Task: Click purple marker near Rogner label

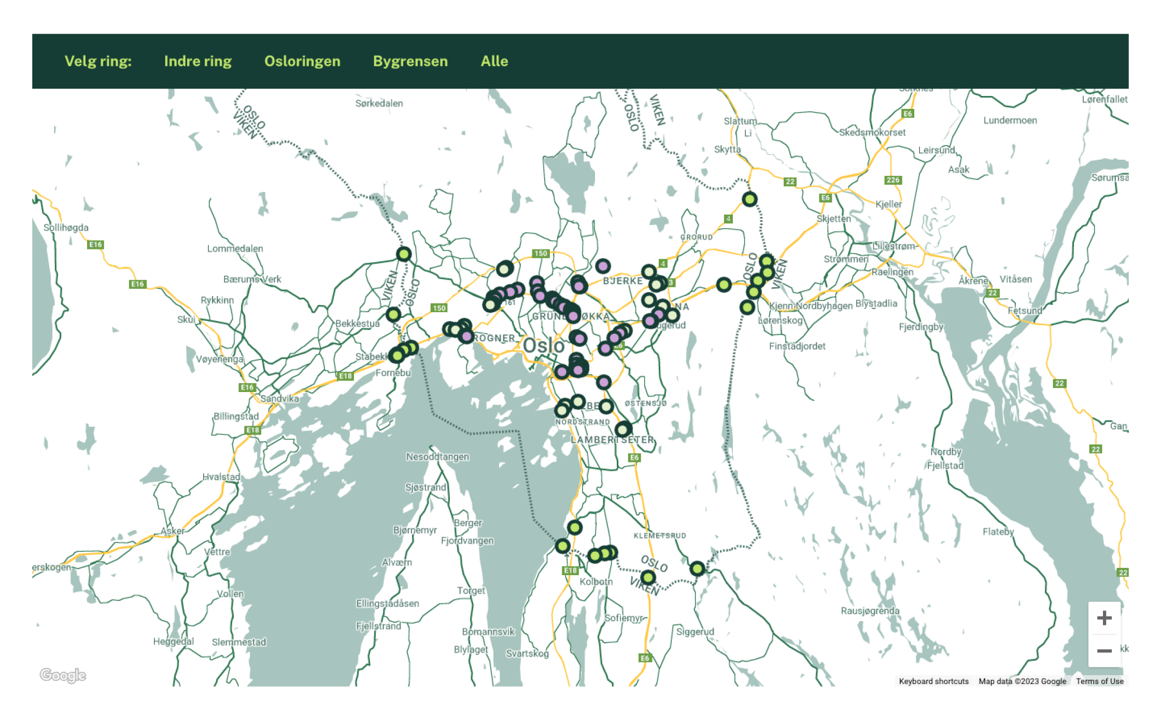Action: 466,337
